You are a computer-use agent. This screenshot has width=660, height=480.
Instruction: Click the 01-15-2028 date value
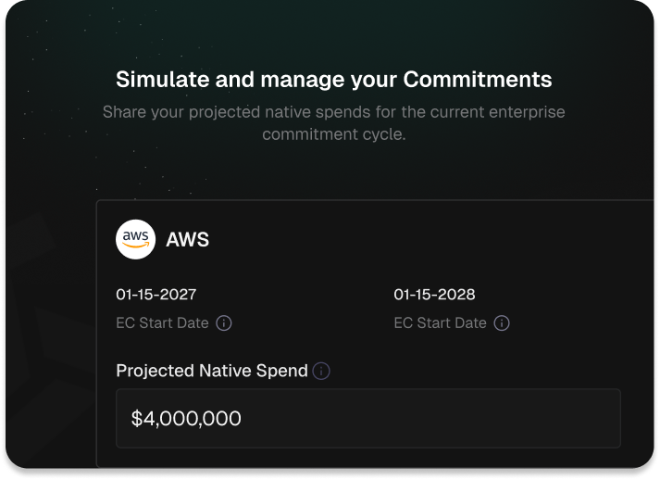434,295
